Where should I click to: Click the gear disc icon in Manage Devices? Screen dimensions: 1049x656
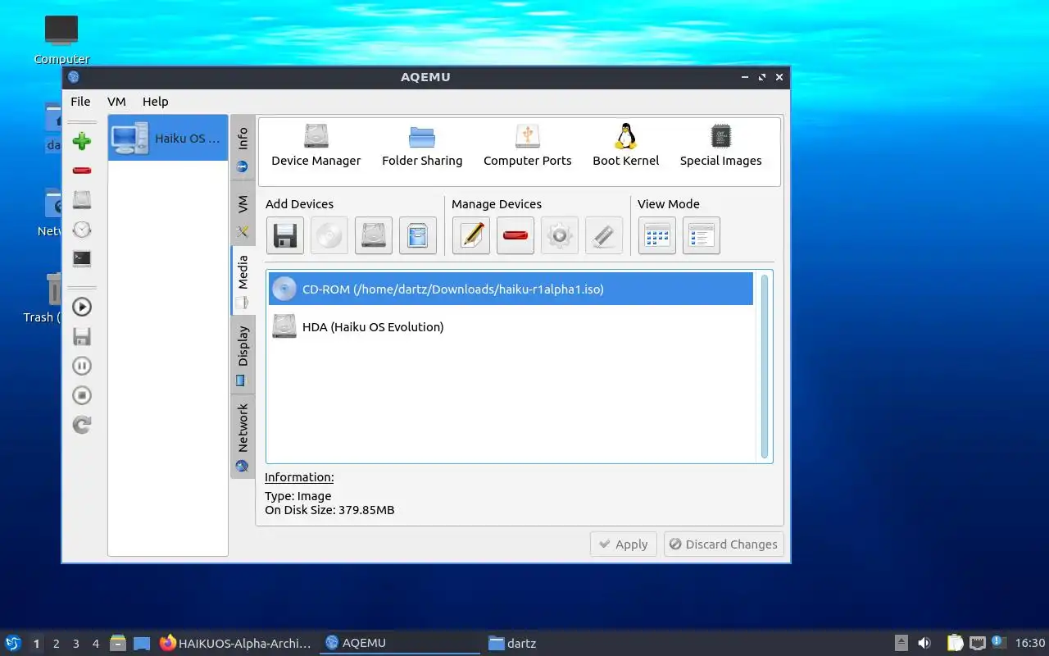tap(560, 236)
